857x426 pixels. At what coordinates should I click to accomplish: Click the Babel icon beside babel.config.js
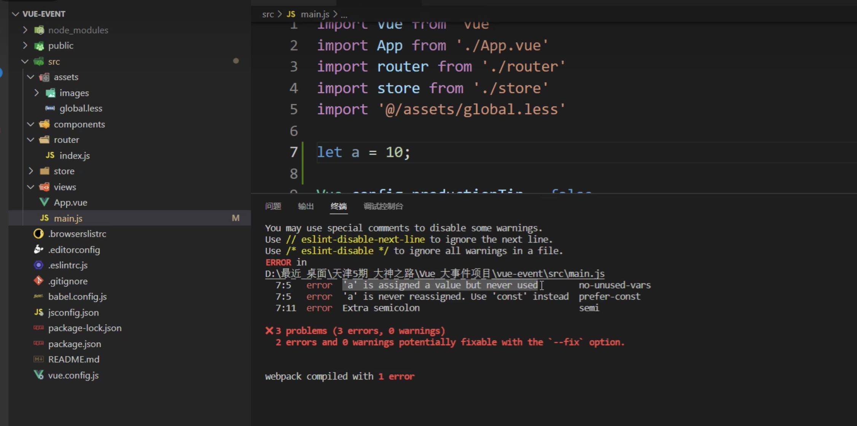pyautogui.click(x=38, y=296)
